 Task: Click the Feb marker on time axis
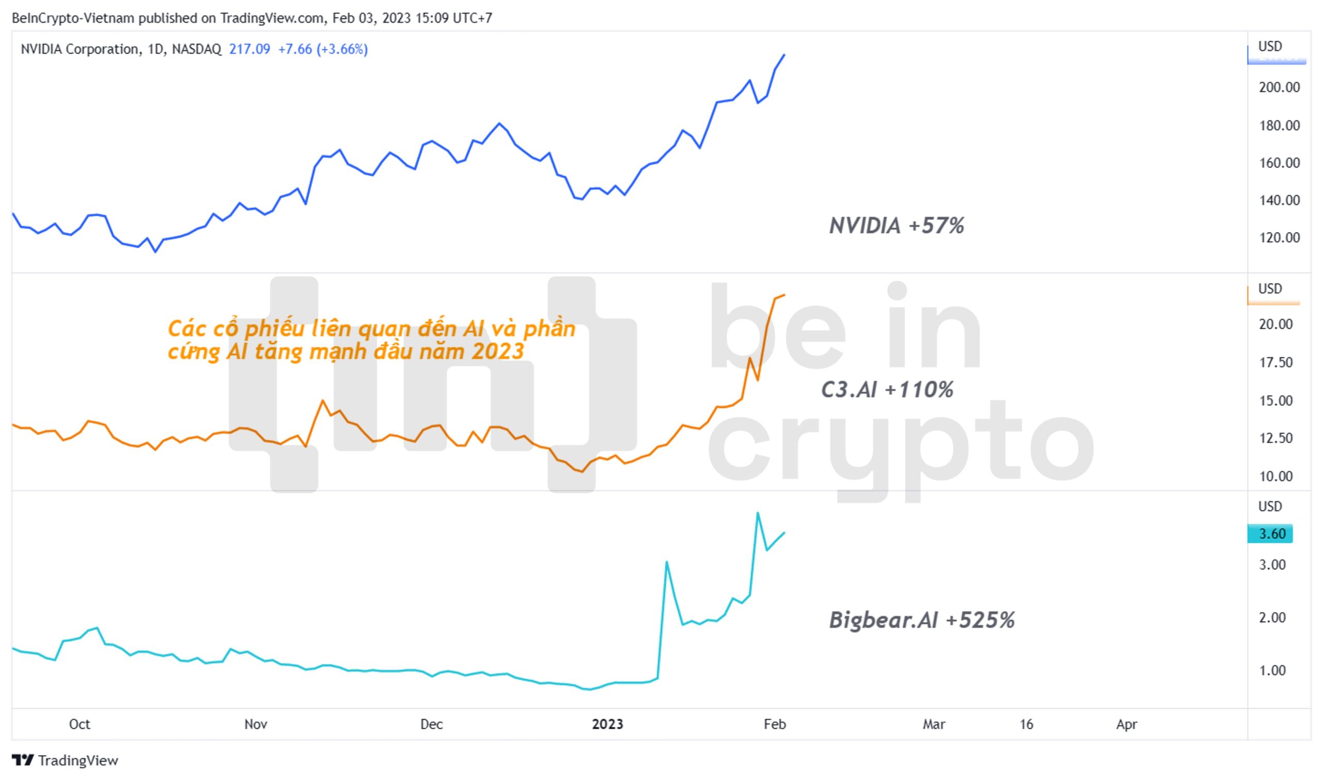[775, 724]
